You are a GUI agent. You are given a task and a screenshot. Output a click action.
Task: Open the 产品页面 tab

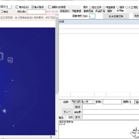click(x=100, y=11)
